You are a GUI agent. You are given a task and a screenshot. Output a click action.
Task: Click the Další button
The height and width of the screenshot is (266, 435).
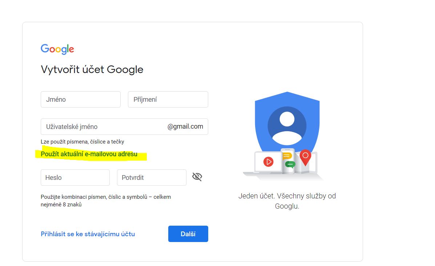(188, 234)
